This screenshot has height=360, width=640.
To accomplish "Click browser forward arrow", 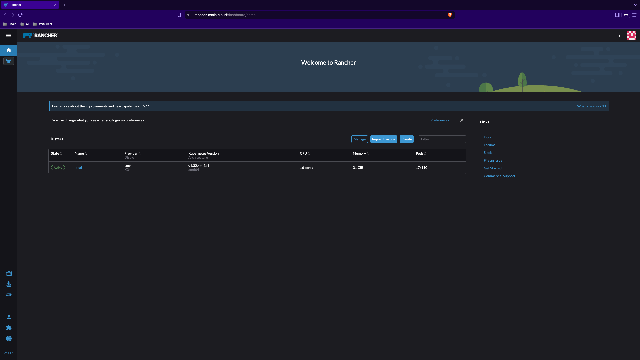I will pos(13,15).
